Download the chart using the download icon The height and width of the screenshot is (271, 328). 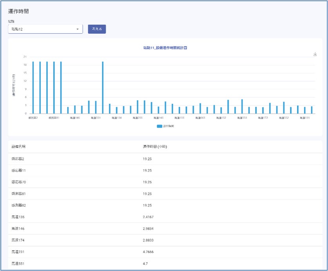(x=315, y=54)
